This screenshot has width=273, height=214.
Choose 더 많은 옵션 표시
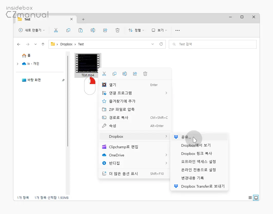135,174
